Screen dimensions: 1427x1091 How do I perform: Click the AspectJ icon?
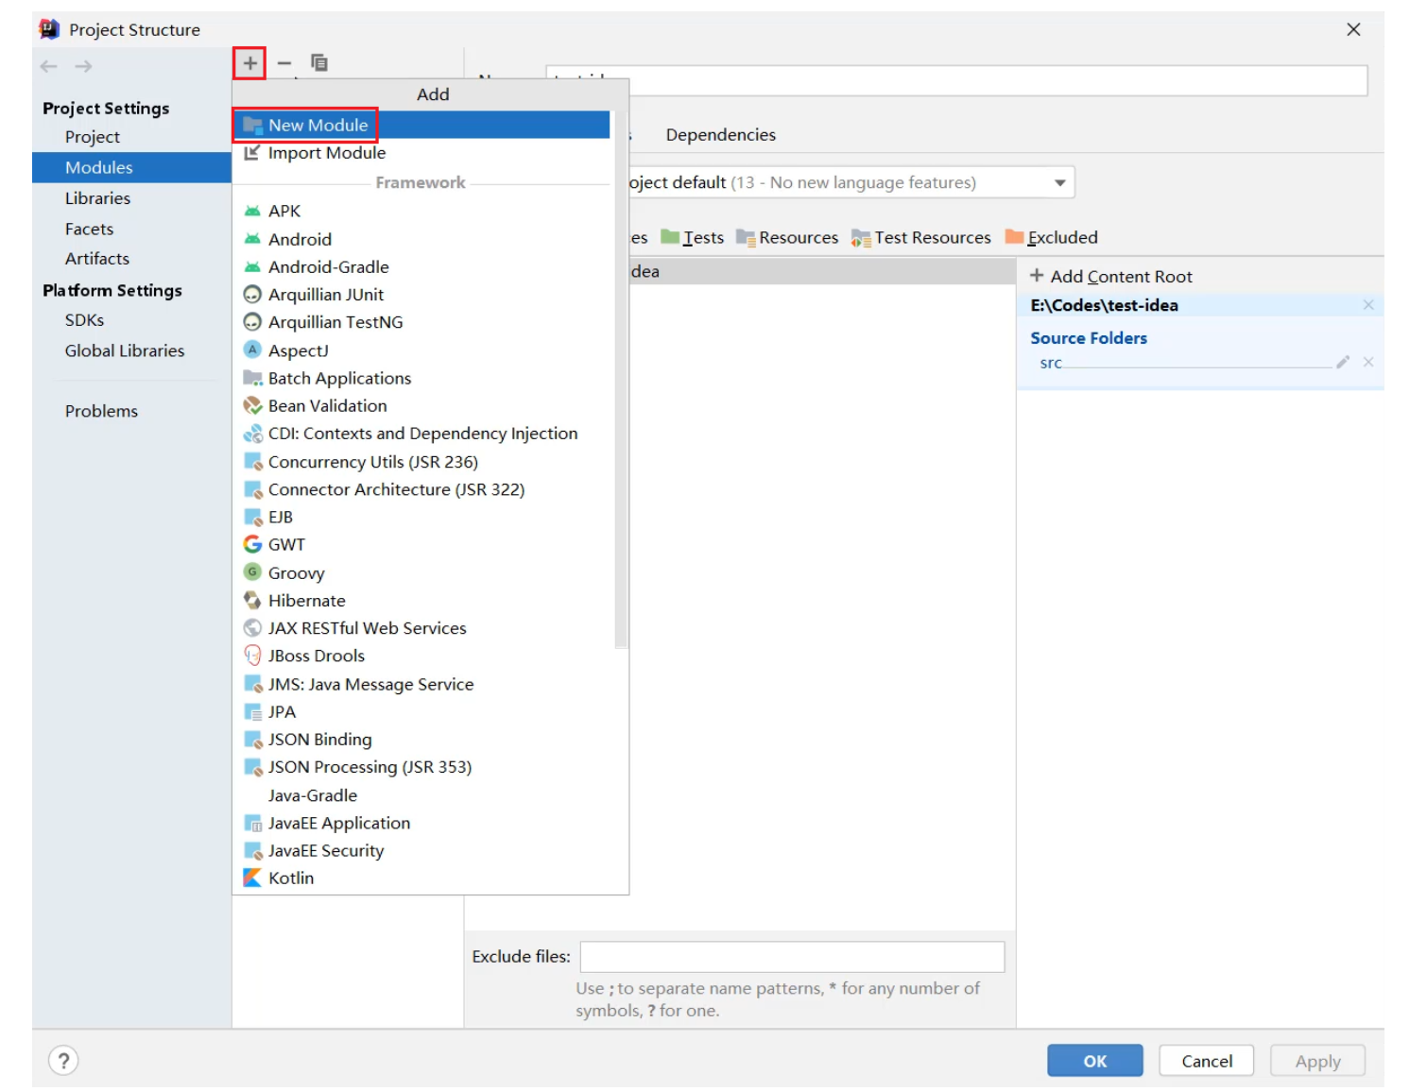pos(252,349)
